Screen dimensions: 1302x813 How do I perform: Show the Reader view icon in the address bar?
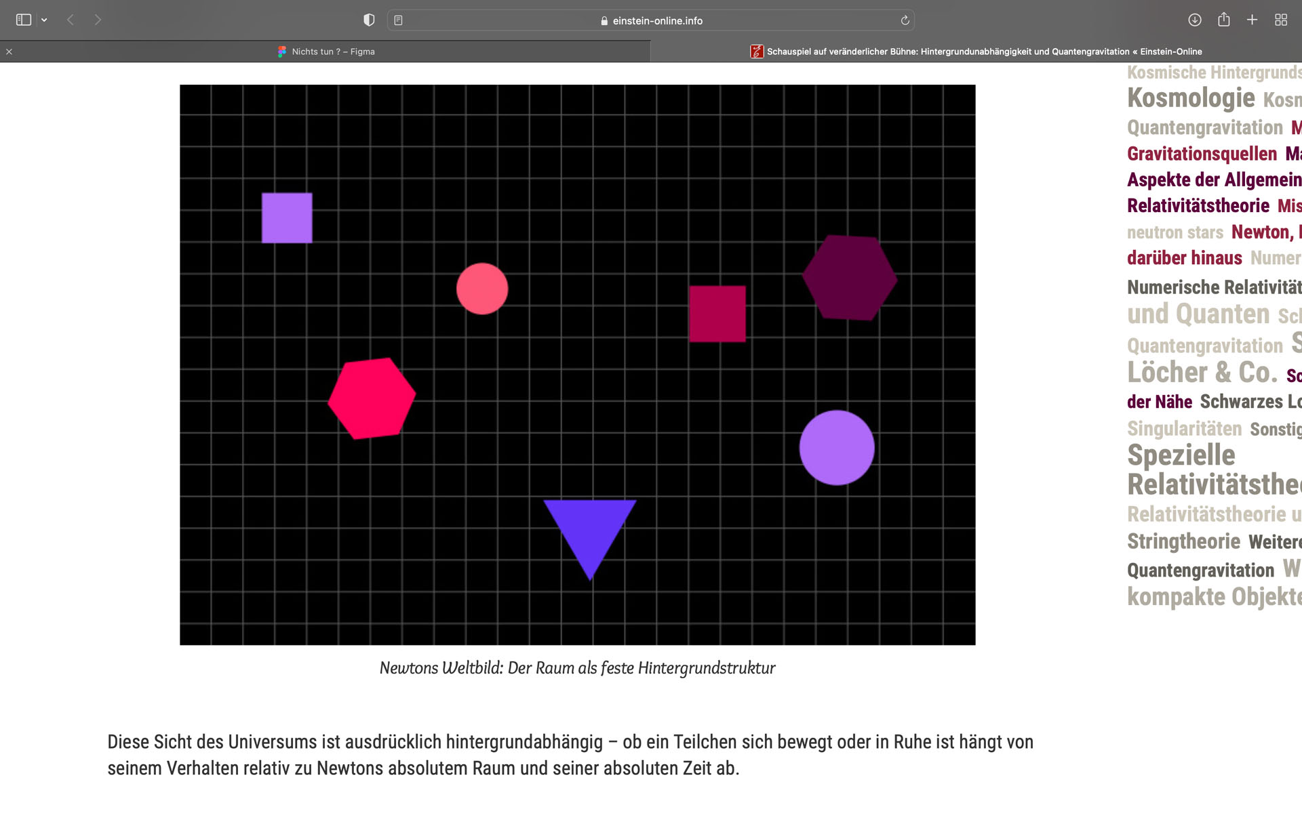click(399, 20)
